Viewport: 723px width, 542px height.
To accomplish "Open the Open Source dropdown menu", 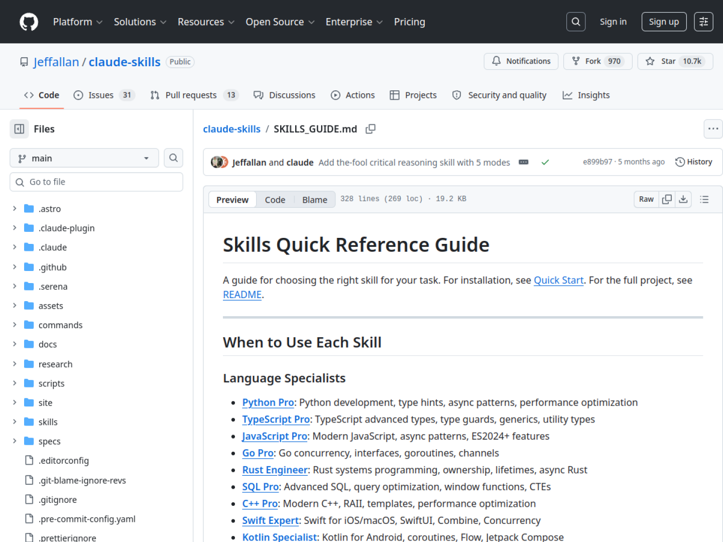I will pos(280,22).
